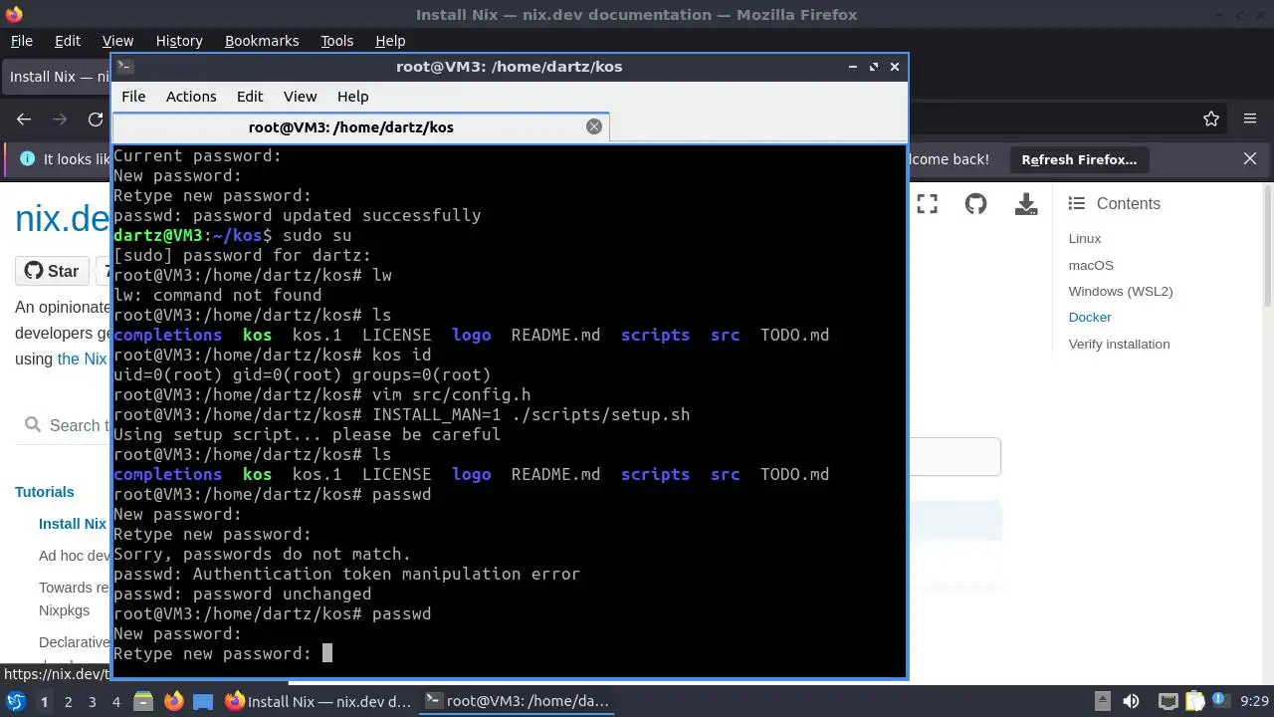Click the Firefox forward arrow
The height and width of the screenshot is (717, 1274).
tap(60, 119)
